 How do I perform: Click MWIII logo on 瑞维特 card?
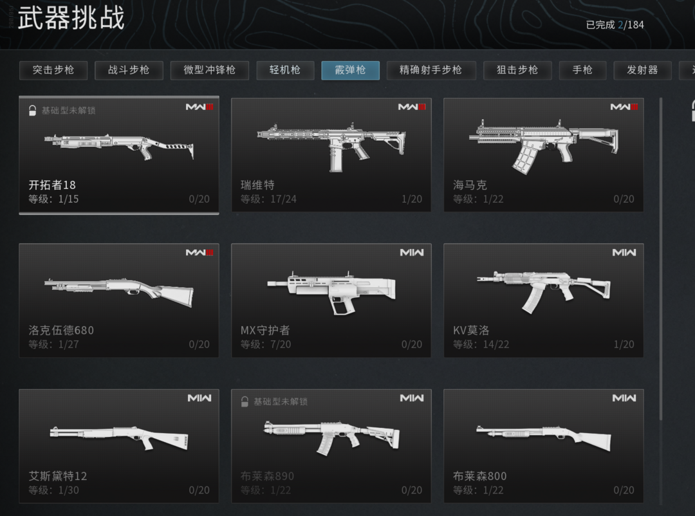coord(412,107)
